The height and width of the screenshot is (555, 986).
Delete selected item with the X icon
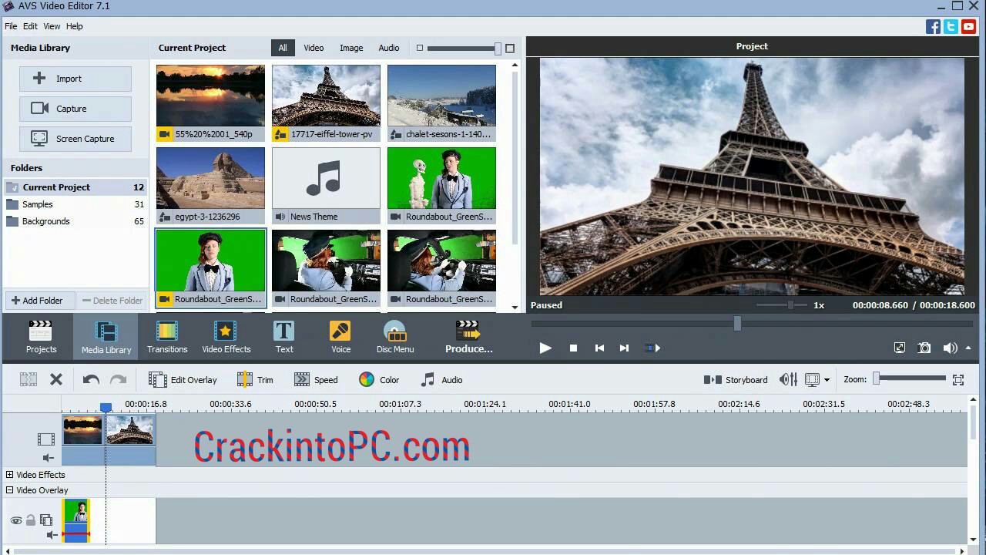(x=56, y=379)
